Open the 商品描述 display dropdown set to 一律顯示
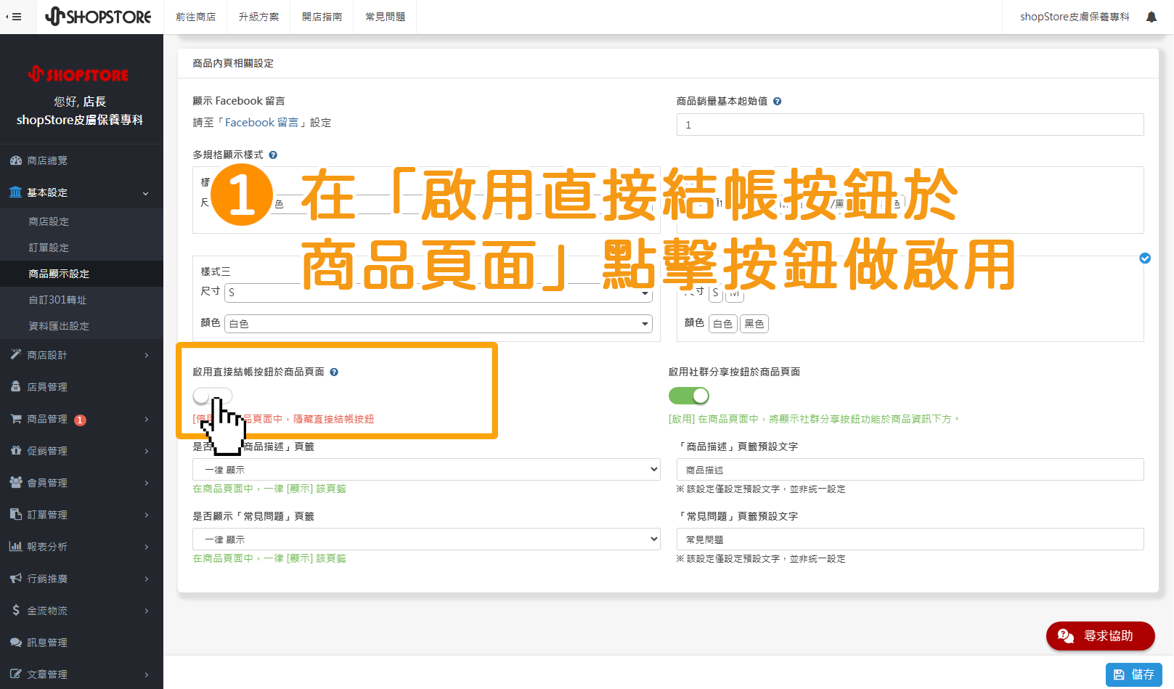The image size is (1174, 689). (425, 469)
